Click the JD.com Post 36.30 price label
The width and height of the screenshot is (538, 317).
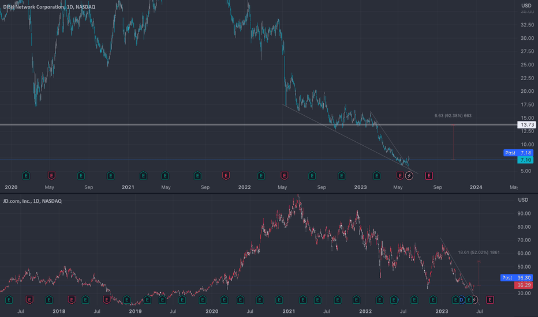tap(517, 278)
